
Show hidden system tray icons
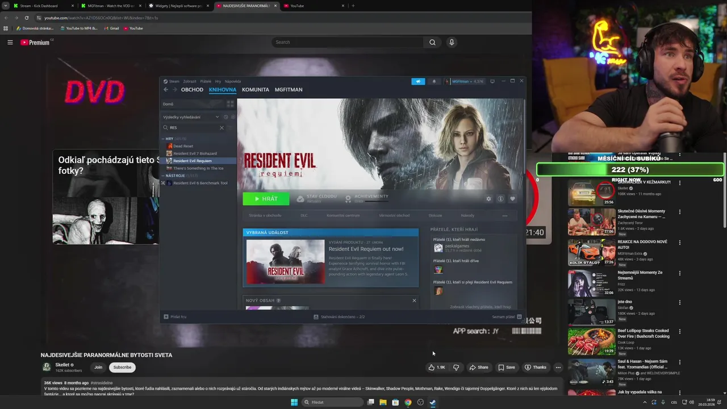pyautogui.click(x=645, y=402)
